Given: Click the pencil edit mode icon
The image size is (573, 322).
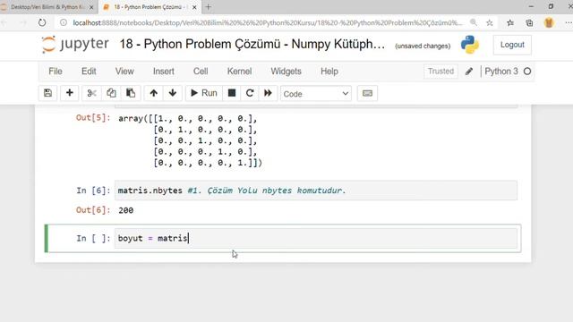Looking at the screenshot, I should tap(469, 72).
